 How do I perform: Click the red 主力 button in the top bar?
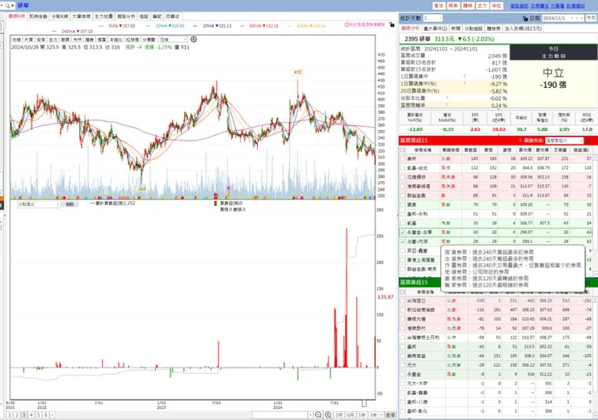pos(482,6)
